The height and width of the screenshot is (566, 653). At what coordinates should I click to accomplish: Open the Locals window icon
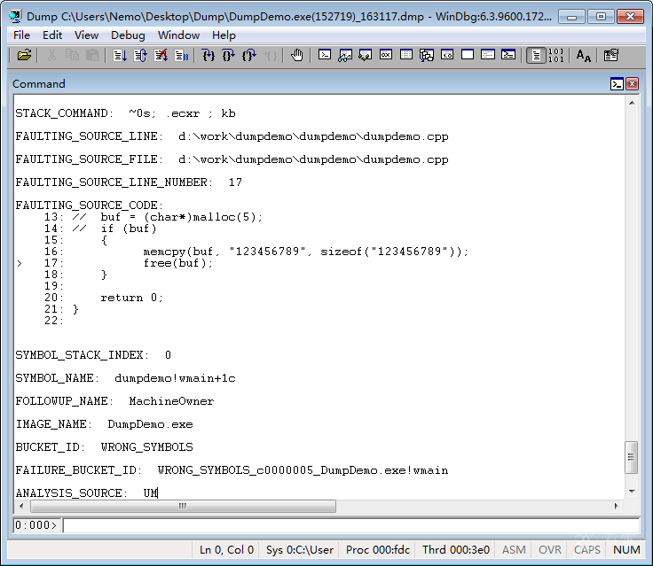366,55
